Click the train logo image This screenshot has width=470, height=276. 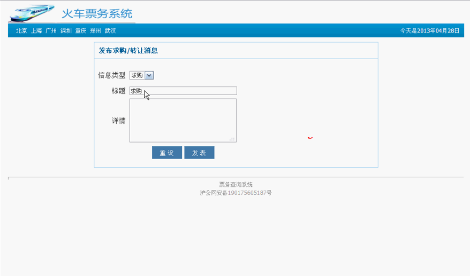(32, 13)
